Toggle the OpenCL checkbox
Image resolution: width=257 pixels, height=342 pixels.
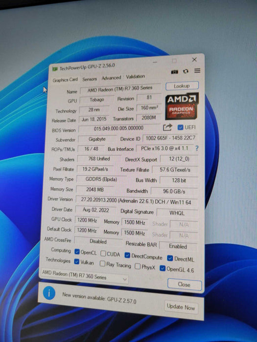click(77, 252)
